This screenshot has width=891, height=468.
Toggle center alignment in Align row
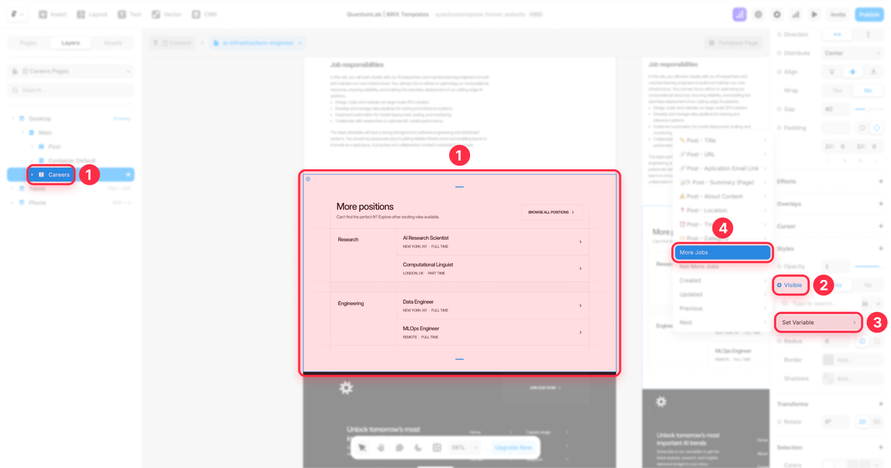853,72
